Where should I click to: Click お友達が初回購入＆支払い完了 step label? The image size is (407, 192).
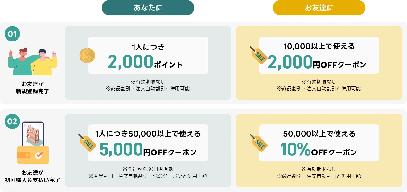coord(32,177)
